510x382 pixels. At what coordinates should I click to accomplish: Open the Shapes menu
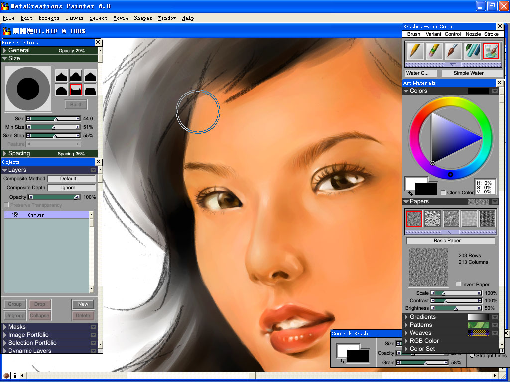coord(143,18)
